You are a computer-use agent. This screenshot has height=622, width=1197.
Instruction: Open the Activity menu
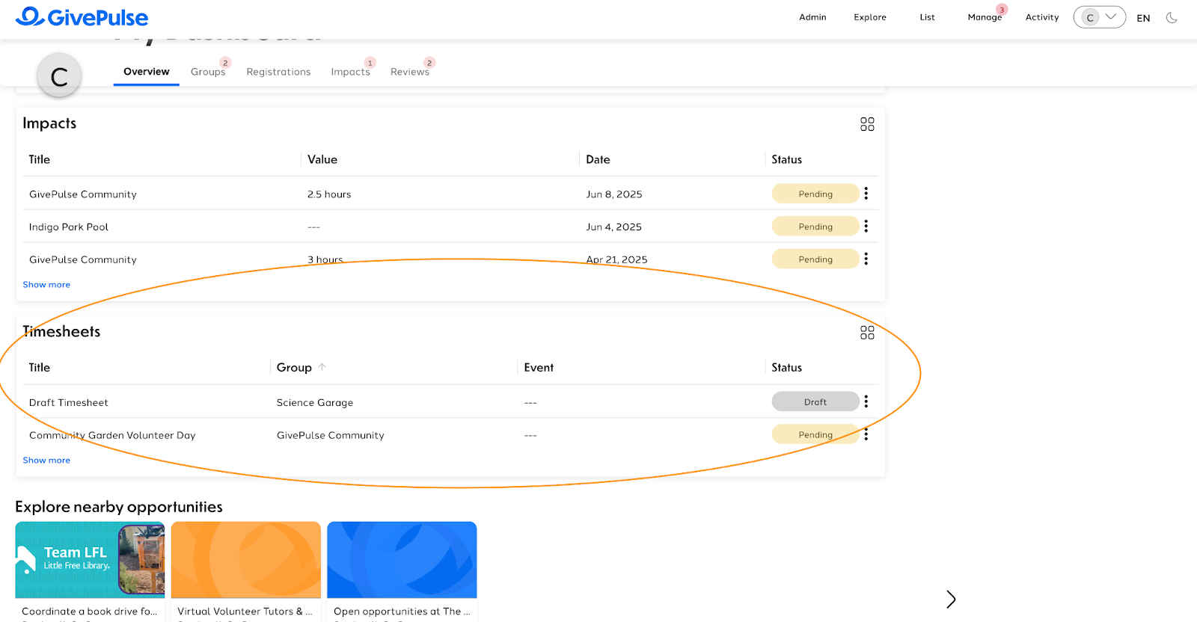(1042, 17)
